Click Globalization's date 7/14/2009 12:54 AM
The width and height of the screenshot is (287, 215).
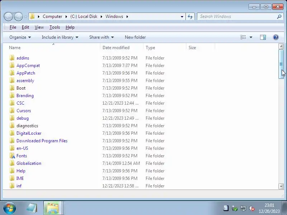[121, 163]
